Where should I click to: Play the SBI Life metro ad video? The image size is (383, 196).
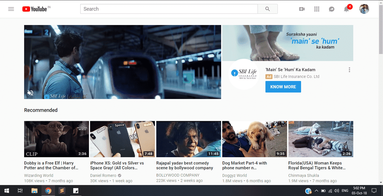click(123, 62)
